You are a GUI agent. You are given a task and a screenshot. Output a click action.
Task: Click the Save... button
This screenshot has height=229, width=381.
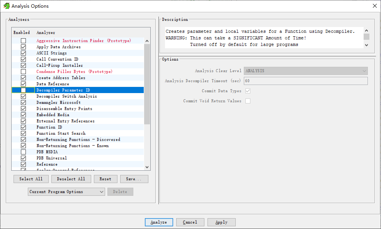134,179
